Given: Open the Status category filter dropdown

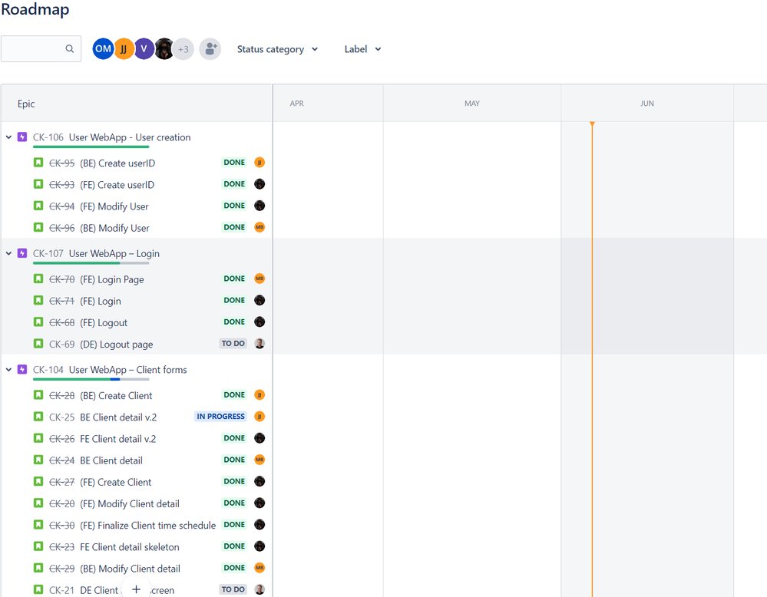Looking at the screenshot, I should pos(277,49).
